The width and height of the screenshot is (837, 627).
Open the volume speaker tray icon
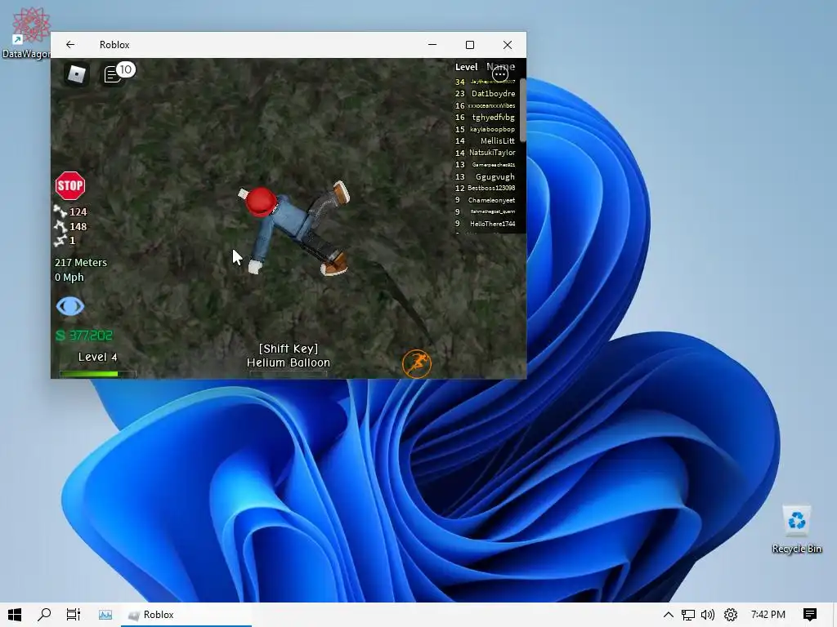click(708, 615)
